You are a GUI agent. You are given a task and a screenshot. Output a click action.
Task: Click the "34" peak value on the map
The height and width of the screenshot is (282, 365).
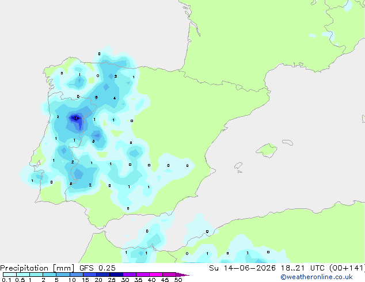(77, 119)
